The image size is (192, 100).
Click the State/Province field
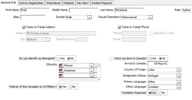(x=81, y=40)
